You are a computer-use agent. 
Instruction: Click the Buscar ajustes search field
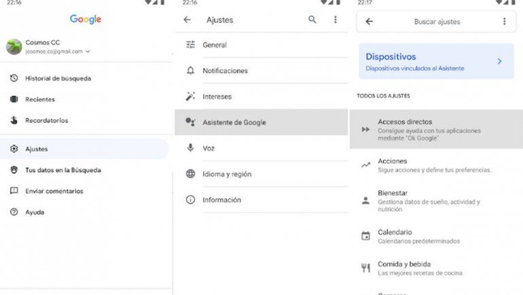pos(437,22)
